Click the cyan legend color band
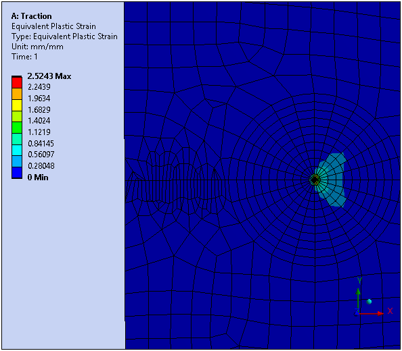 tap(17, 150)
